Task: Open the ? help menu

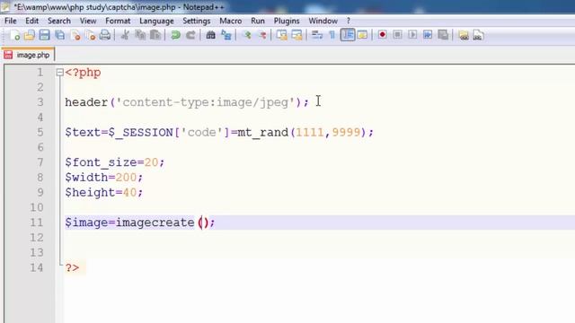Action: point(349,21)
